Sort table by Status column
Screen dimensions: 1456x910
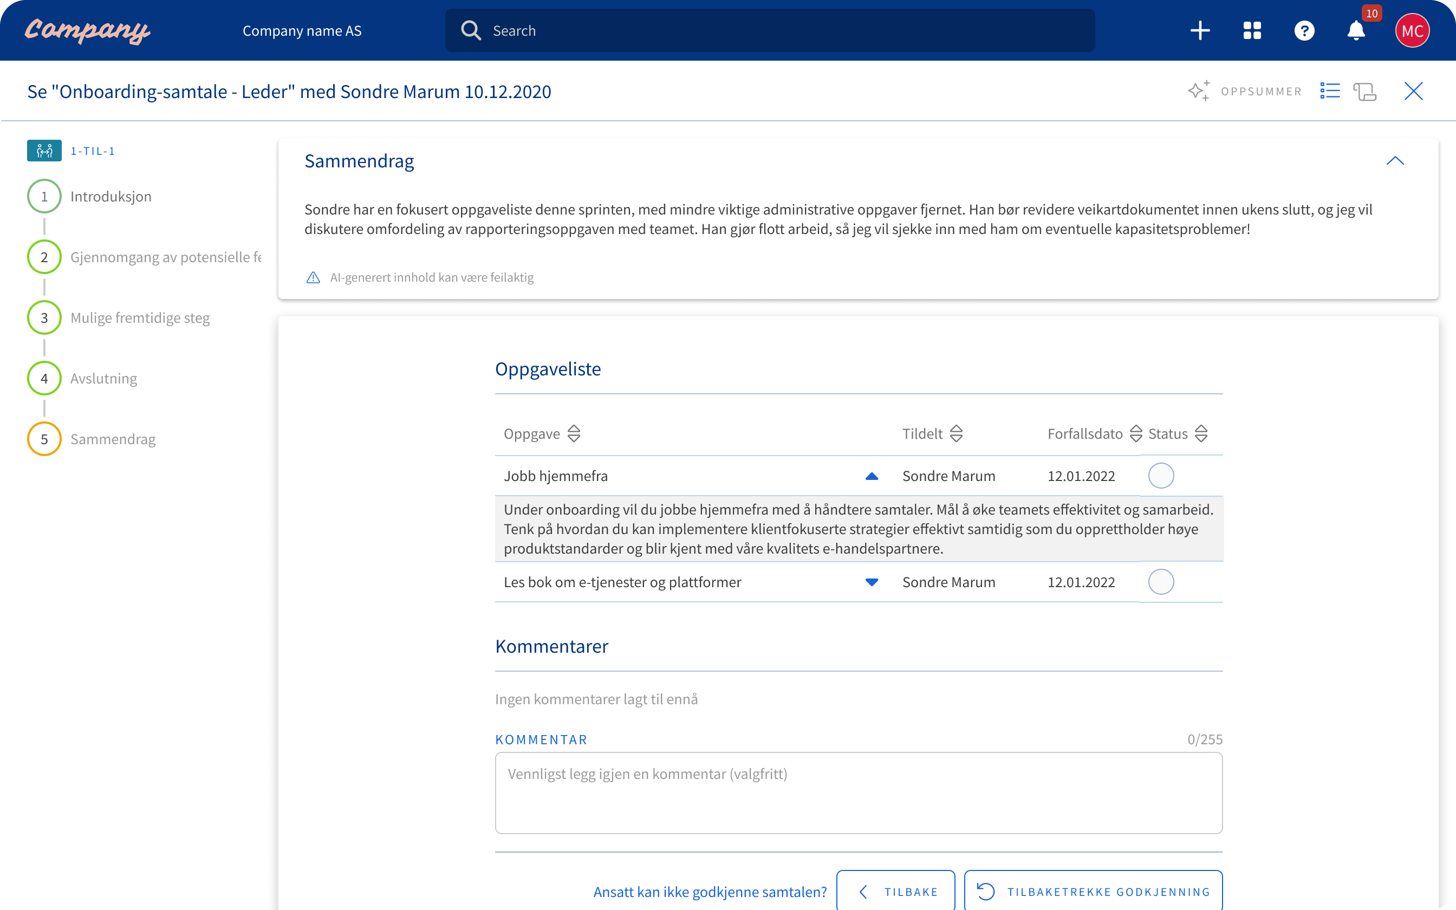pyautogui.click(x=1201, y=433)
